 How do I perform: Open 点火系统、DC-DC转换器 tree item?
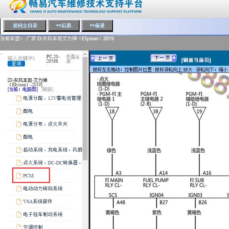point(52,163)
